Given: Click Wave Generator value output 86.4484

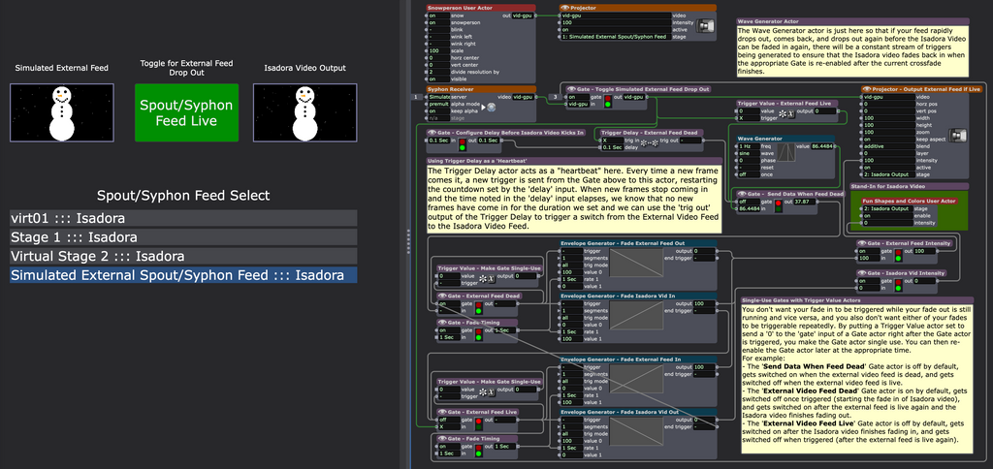Looking at the screenshot, I should coord(821,146).
